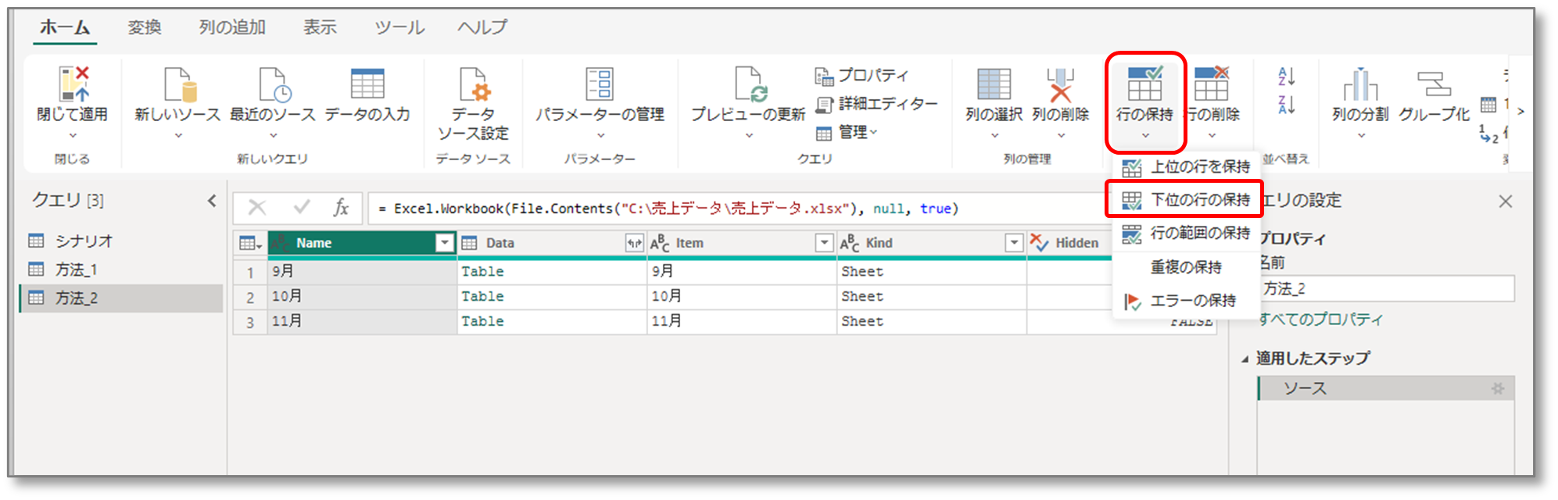Open the 詳細エディター (Advanced Editor)

click(876, 104)
